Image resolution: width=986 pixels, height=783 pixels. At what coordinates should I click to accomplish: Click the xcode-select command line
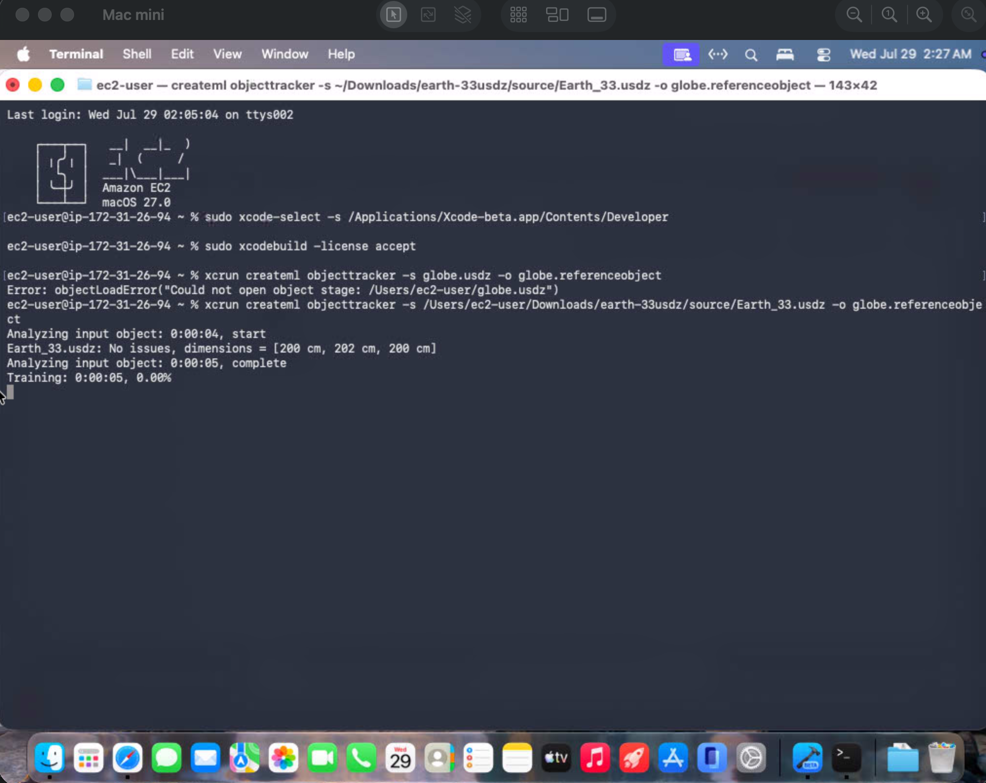click(x=436, y=217)
